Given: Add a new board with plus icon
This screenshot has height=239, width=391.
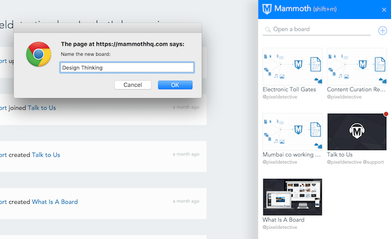Looking at the screenshot, I should click(383, 31).
